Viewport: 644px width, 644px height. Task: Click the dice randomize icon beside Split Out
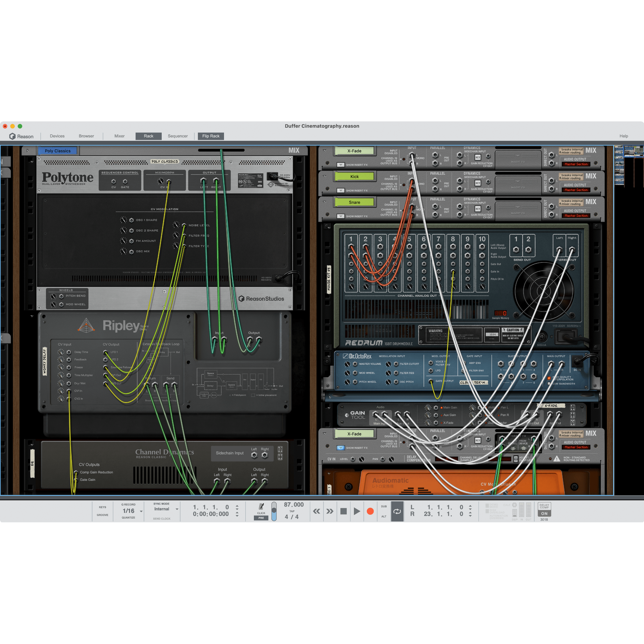pos(572,416)
